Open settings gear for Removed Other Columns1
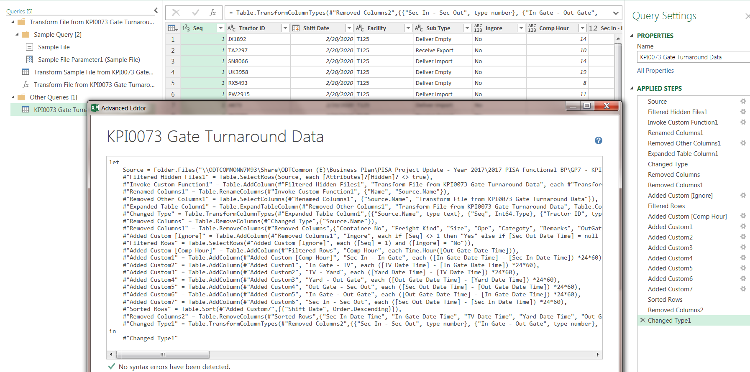 (743, 143)
